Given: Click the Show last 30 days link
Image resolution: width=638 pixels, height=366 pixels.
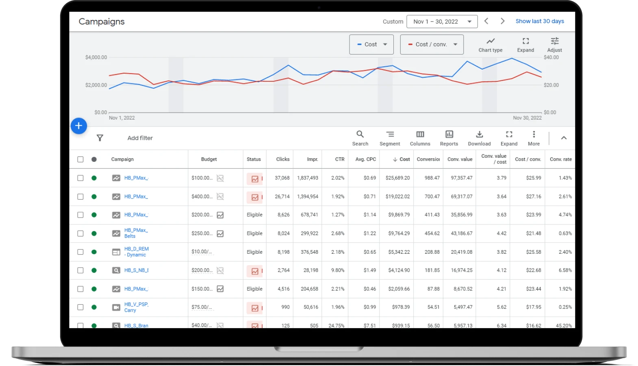Looking at the screenshot, I should (540, 21).
